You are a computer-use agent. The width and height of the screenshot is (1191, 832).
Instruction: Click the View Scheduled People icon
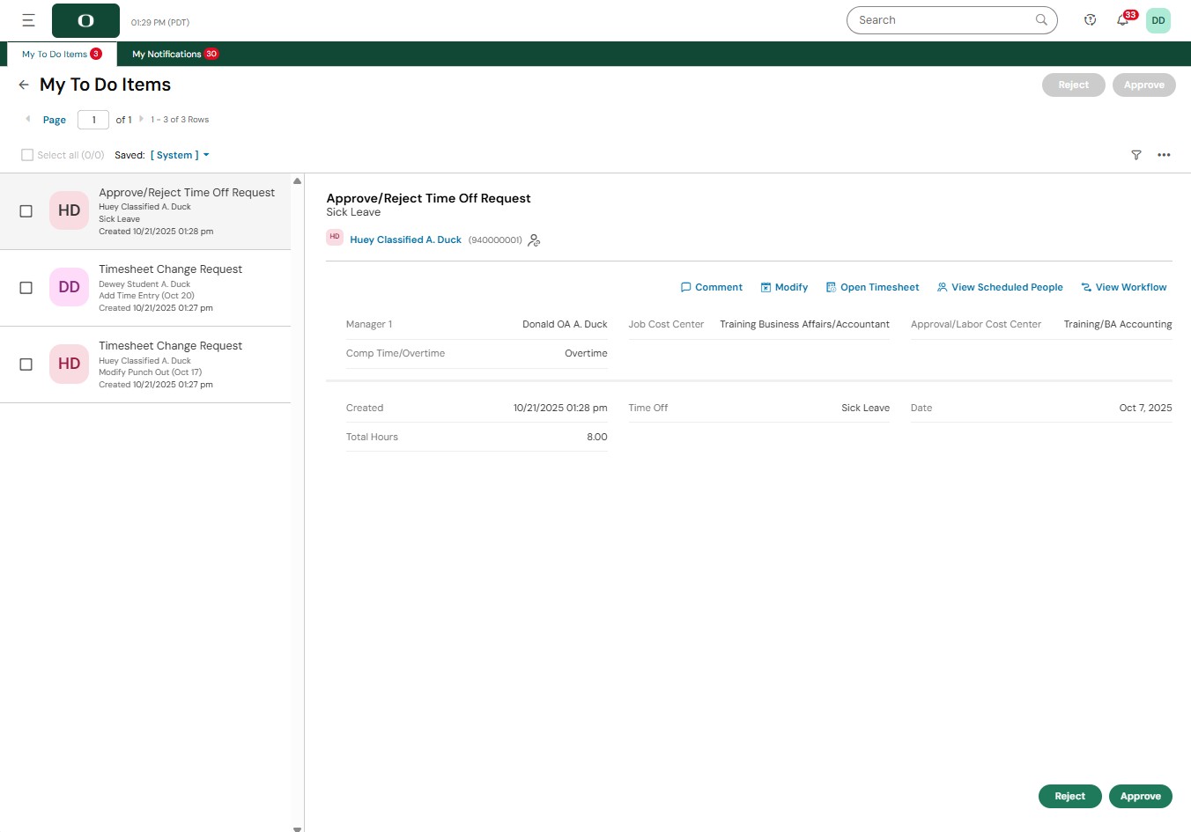tap(942, 287)
